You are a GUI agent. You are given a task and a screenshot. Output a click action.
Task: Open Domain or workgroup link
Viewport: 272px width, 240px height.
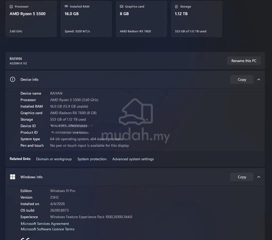(x=54, y=159)
